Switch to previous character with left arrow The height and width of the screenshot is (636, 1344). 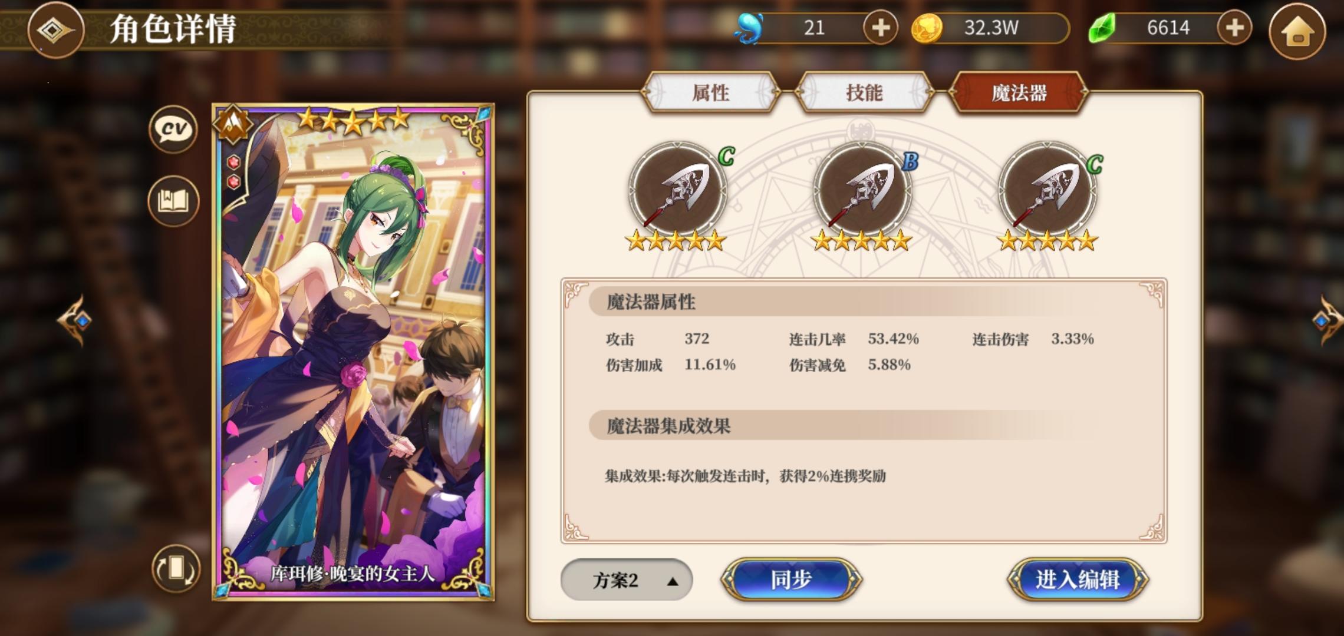(75, 320)
